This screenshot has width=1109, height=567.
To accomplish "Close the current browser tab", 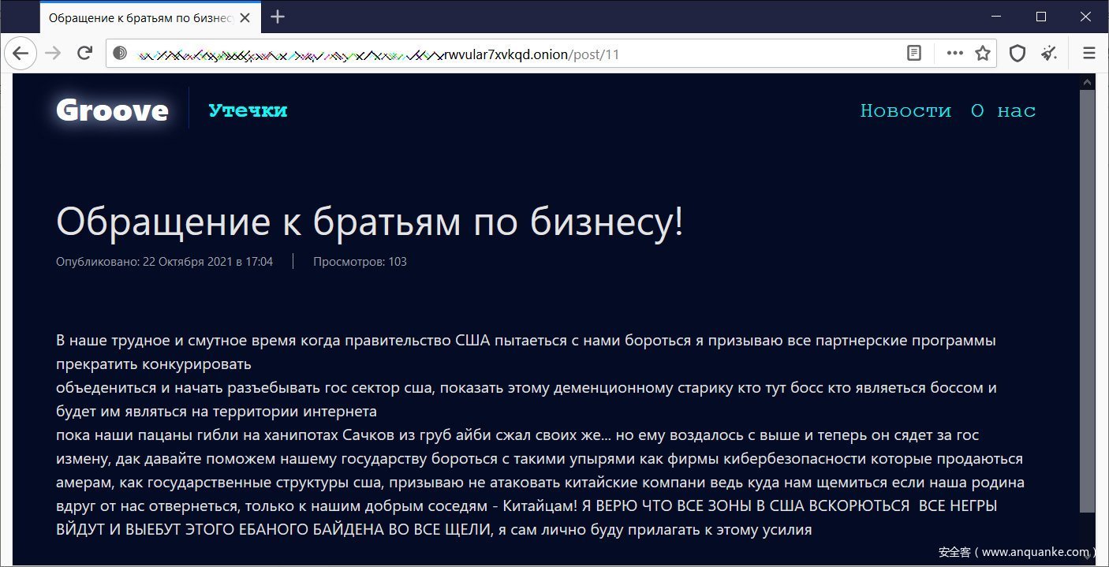I will click(247, 17).
